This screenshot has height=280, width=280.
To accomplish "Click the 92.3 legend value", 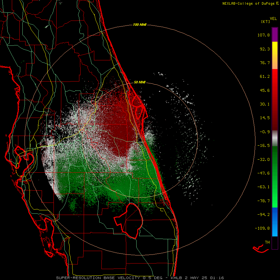I will pyautogui.click(x=265, y=49).
